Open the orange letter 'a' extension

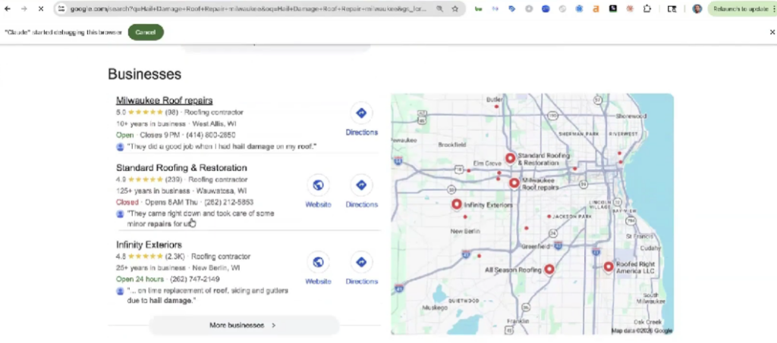(596, 9)
